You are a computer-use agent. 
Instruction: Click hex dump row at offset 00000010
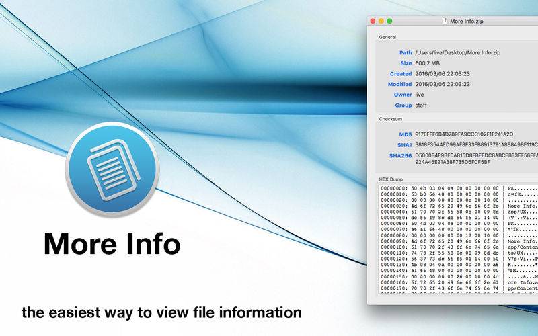[x=459, y=194]
